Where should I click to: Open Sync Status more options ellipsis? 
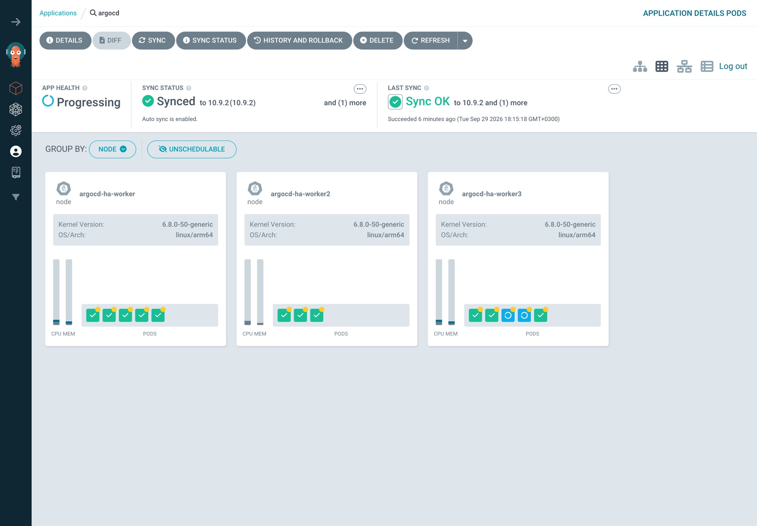360,89
